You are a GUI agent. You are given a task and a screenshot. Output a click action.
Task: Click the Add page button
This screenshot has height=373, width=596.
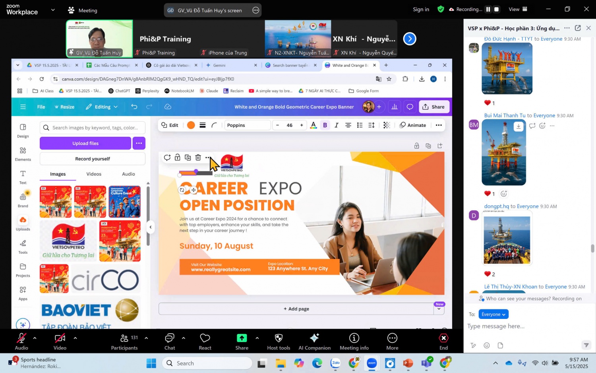pos(296,309)
